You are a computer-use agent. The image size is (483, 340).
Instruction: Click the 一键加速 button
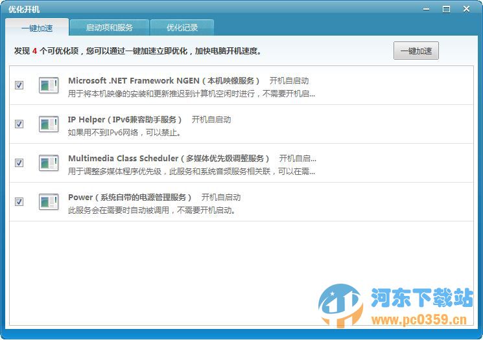[416, 51]
